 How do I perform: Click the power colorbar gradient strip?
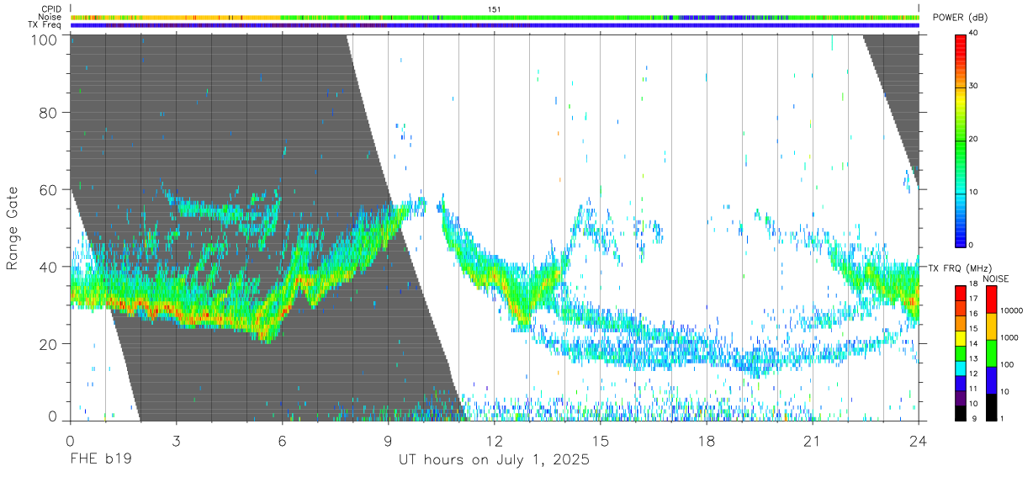(x=960, y=140)
